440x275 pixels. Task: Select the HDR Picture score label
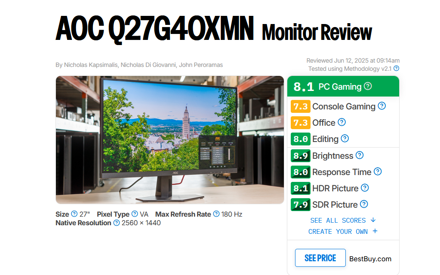coord(335,188)
